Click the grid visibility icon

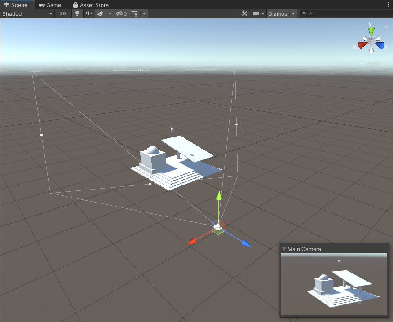tap(134, 13)
